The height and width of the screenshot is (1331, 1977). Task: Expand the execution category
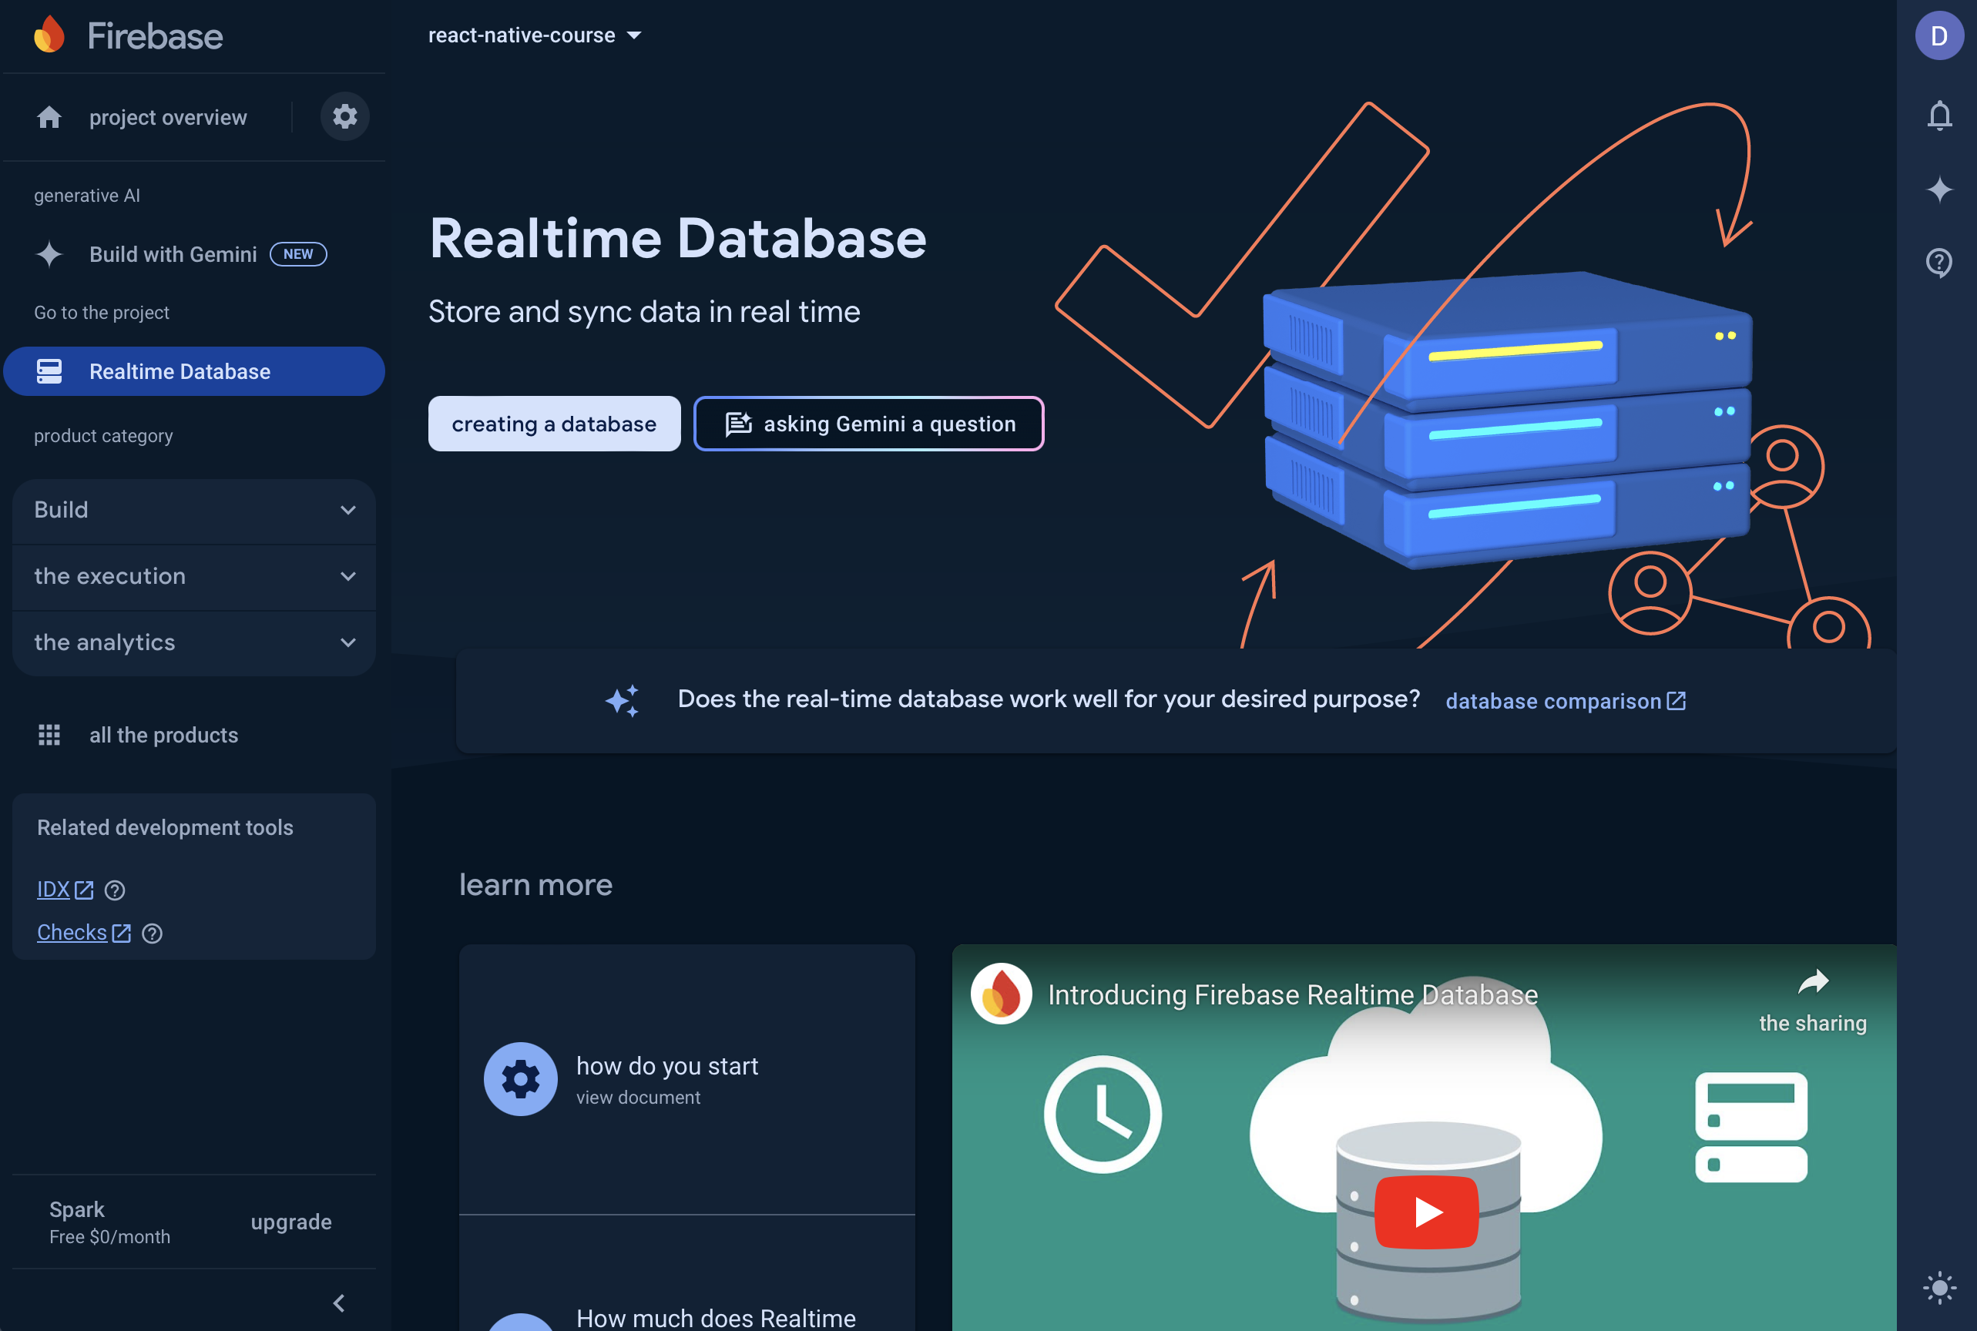pyautogui.click(x=194, y=576)
